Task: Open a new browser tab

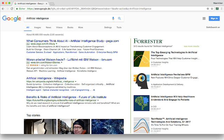Action: click(x=52, y=3)
